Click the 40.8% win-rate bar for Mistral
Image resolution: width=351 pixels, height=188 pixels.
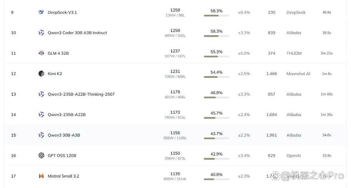point(216,179)
